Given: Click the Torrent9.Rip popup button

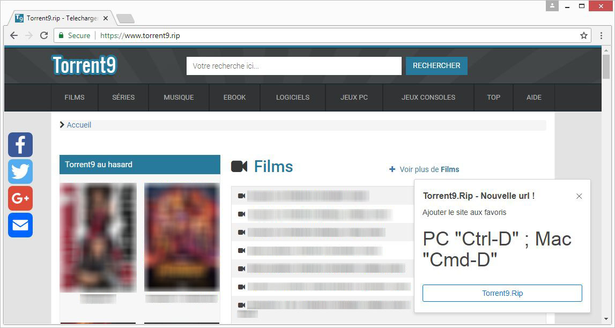Looking at the screenshot, I should tap(502, 293).
